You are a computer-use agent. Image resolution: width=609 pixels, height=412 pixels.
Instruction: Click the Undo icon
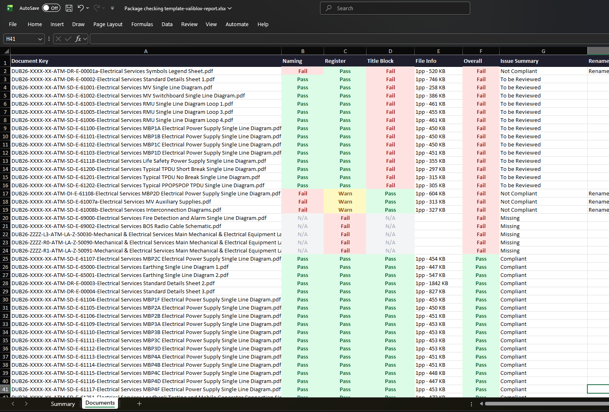[80, 8]
